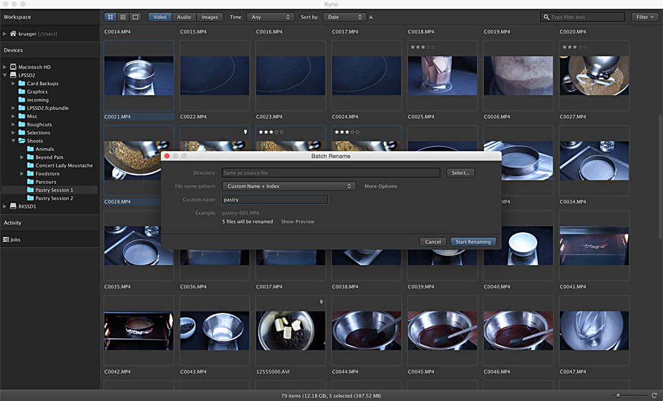
Task: Open the Concert Lady Moustache folder
Action: click(x=59, y=165)
